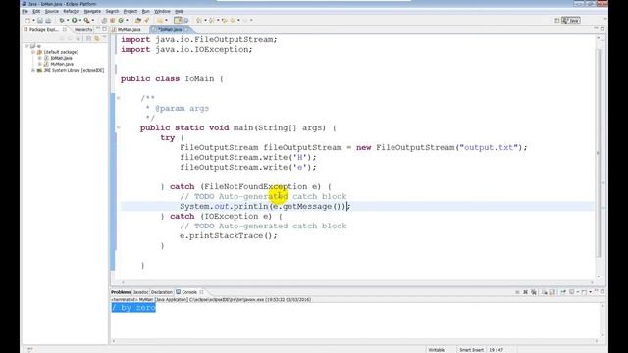
Task: Open the Run menu
Action: coord(146,11)
